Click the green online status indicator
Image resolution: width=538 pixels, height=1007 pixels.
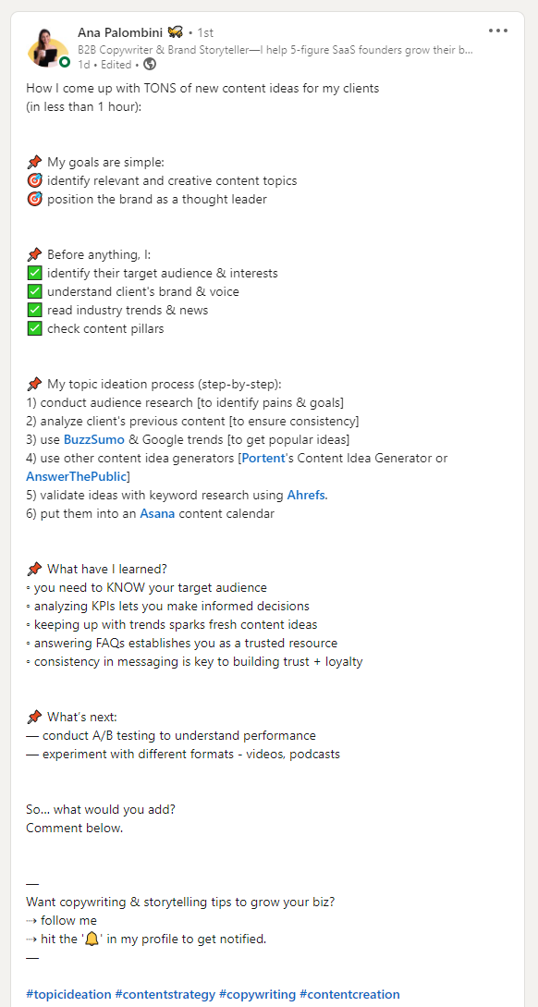[x=64, y=62]
